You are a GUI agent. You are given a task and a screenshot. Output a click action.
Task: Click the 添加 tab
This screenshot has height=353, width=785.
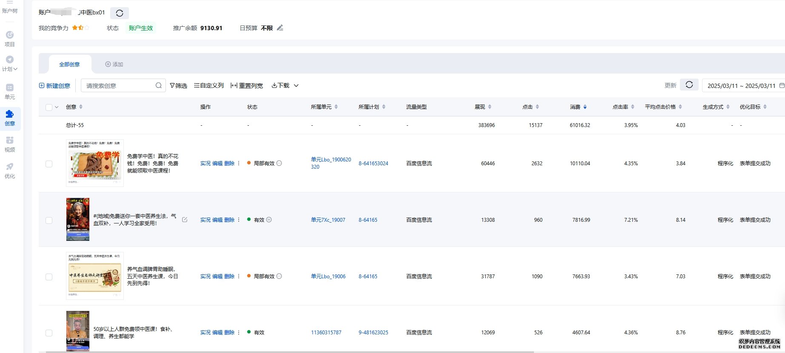click(114, 65)
